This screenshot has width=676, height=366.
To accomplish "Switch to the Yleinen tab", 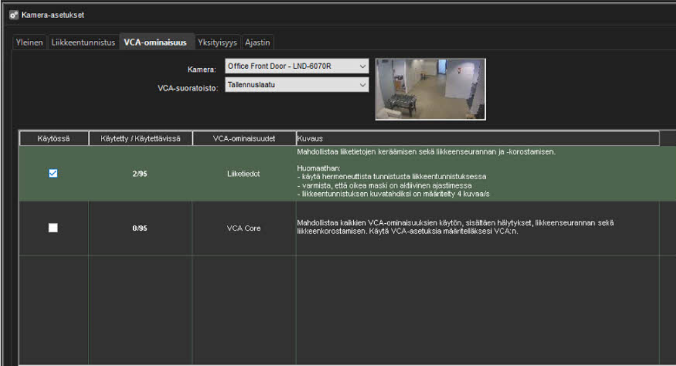I will tap(30, 42).
